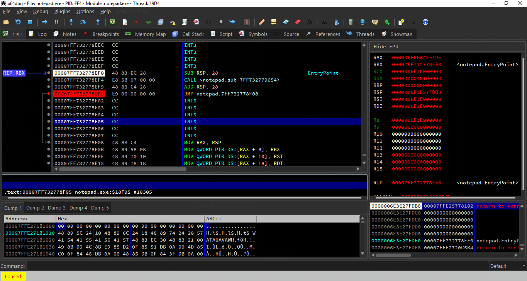Click the Execute Till Return icon
The image size is (527, 281).
pyautogui.click(x=98, y=22)
